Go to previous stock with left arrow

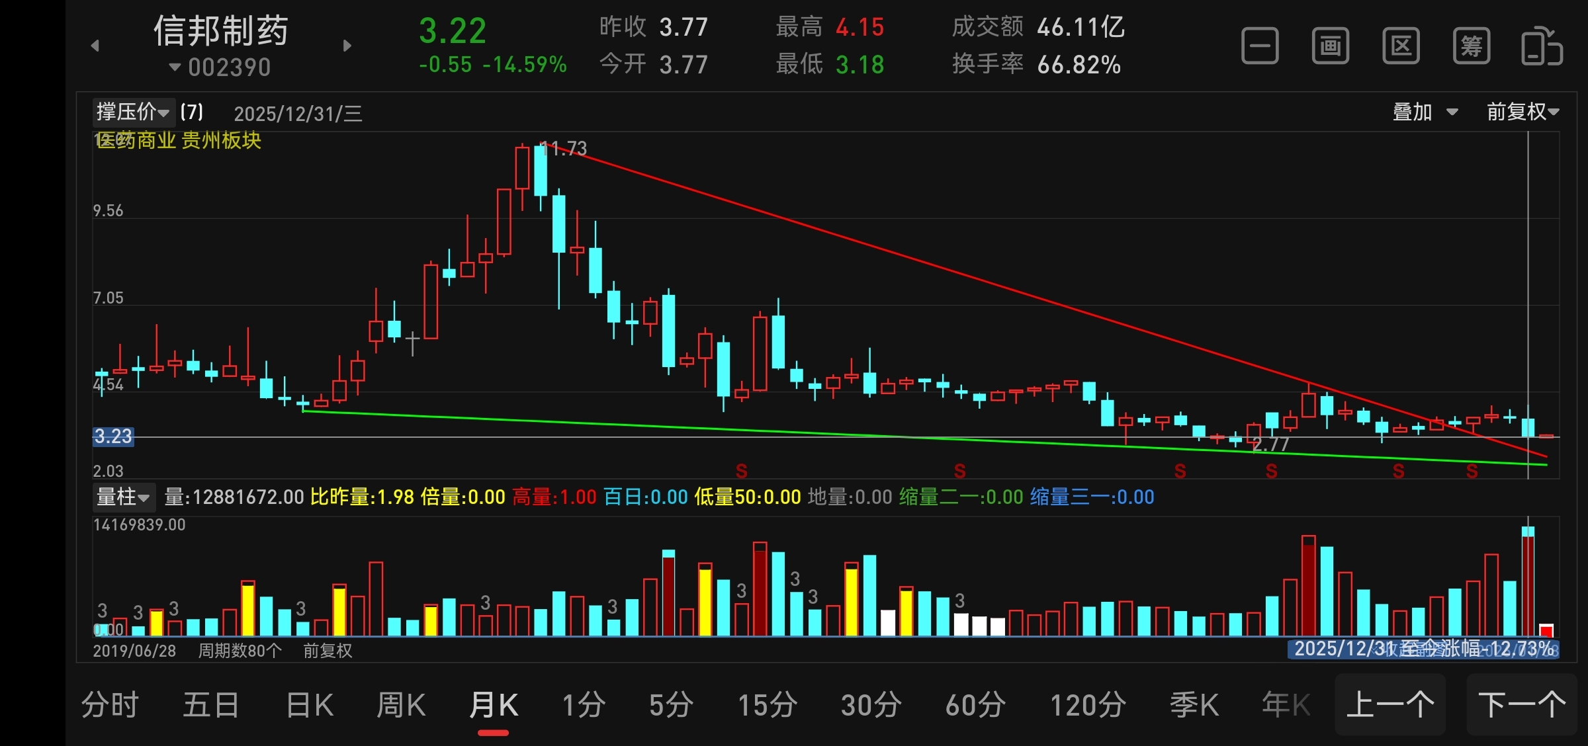pyautogui.click(x=95, y=46)
